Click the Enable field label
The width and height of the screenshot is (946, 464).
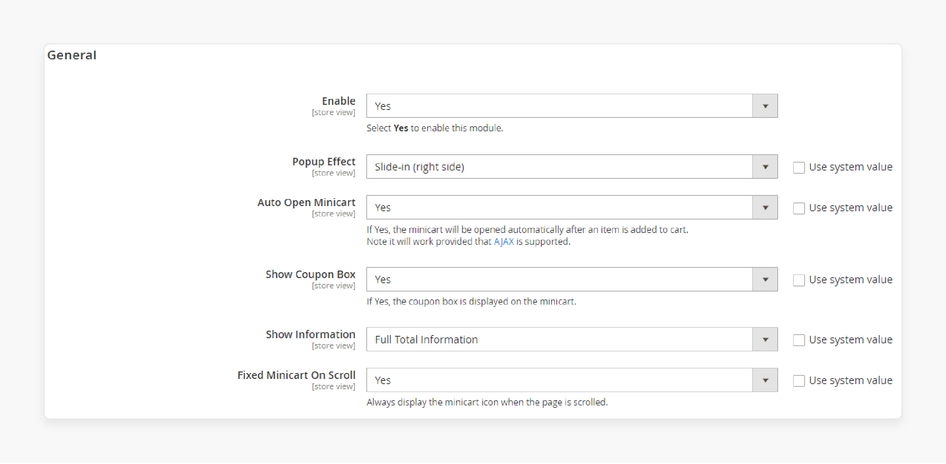click(x=339, y=101)
